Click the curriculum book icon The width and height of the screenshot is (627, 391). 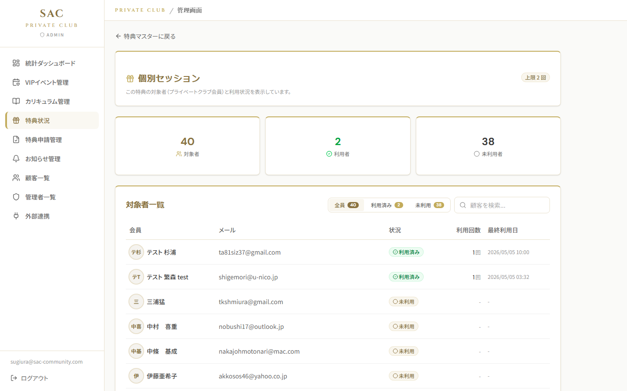pyautogui.click(x=16, y=101)
